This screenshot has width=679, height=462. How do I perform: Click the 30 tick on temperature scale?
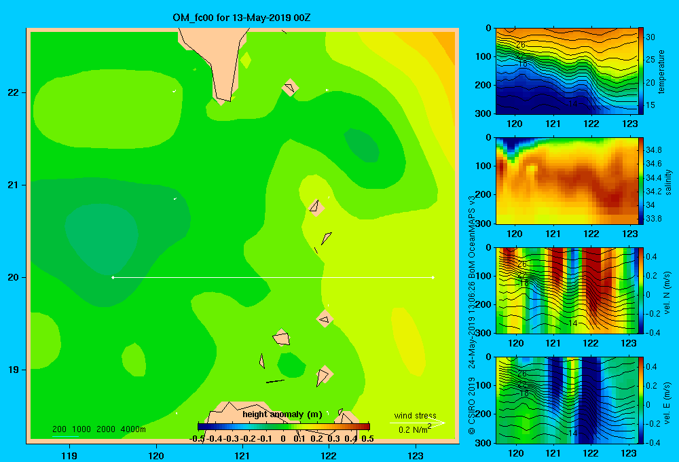point(650,37)
